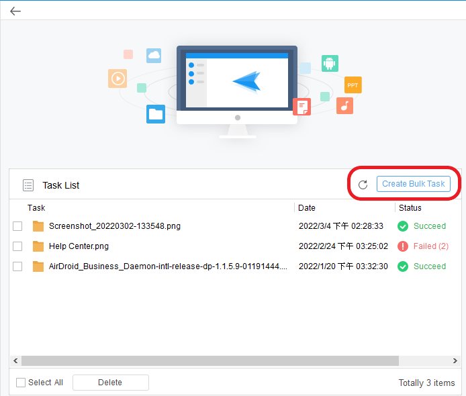Click Totally 3 items text
Image resolution: width=466 pixels, height=396 pixels.
[x=426, y=383]
